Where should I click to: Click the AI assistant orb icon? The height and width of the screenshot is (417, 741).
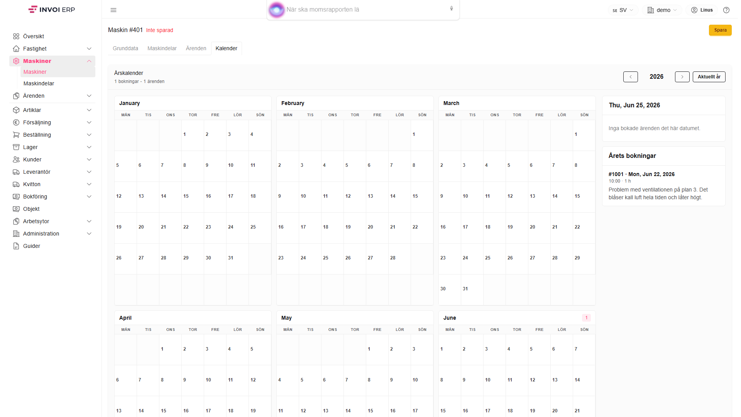[x=276, y=10]
